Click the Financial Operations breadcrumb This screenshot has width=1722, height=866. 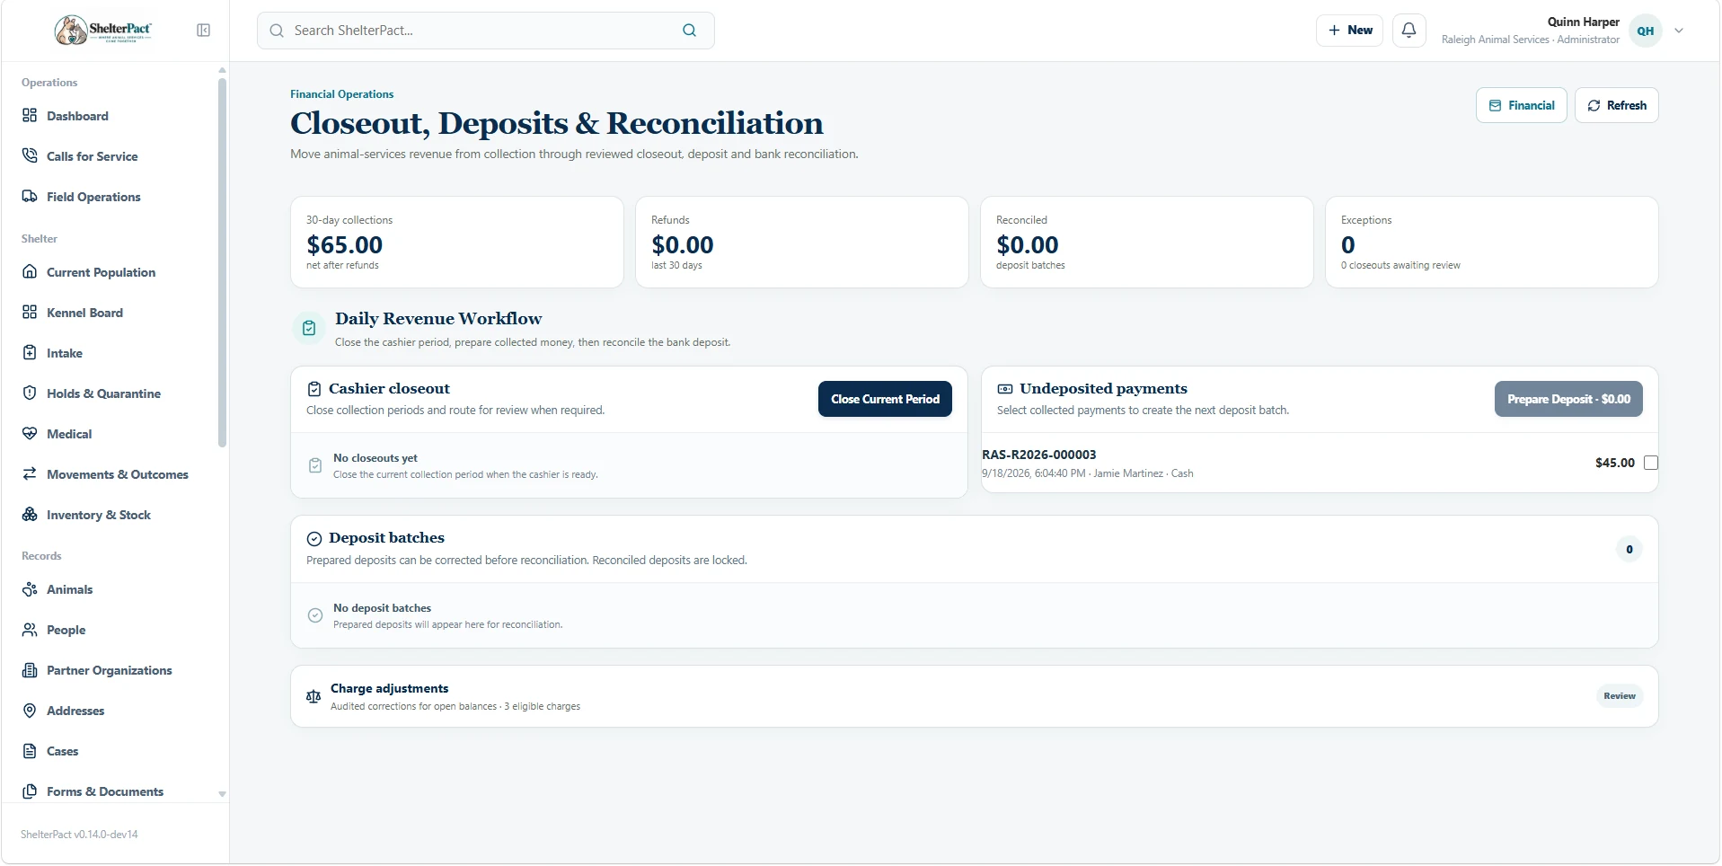341,94
